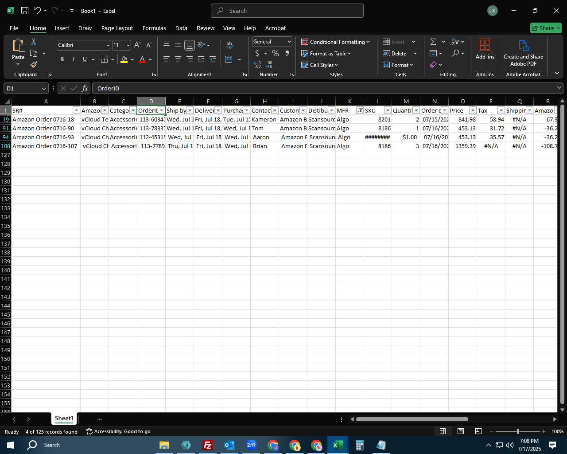Image resolution: width=567 pixels, height=454 pixels.
Task: Click the Cut scissors icon
Action: [x=34, y=42]
